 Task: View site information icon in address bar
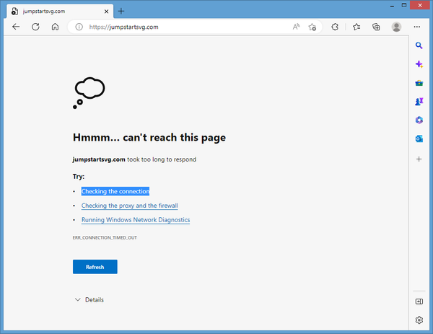click(x=79, y=27)
